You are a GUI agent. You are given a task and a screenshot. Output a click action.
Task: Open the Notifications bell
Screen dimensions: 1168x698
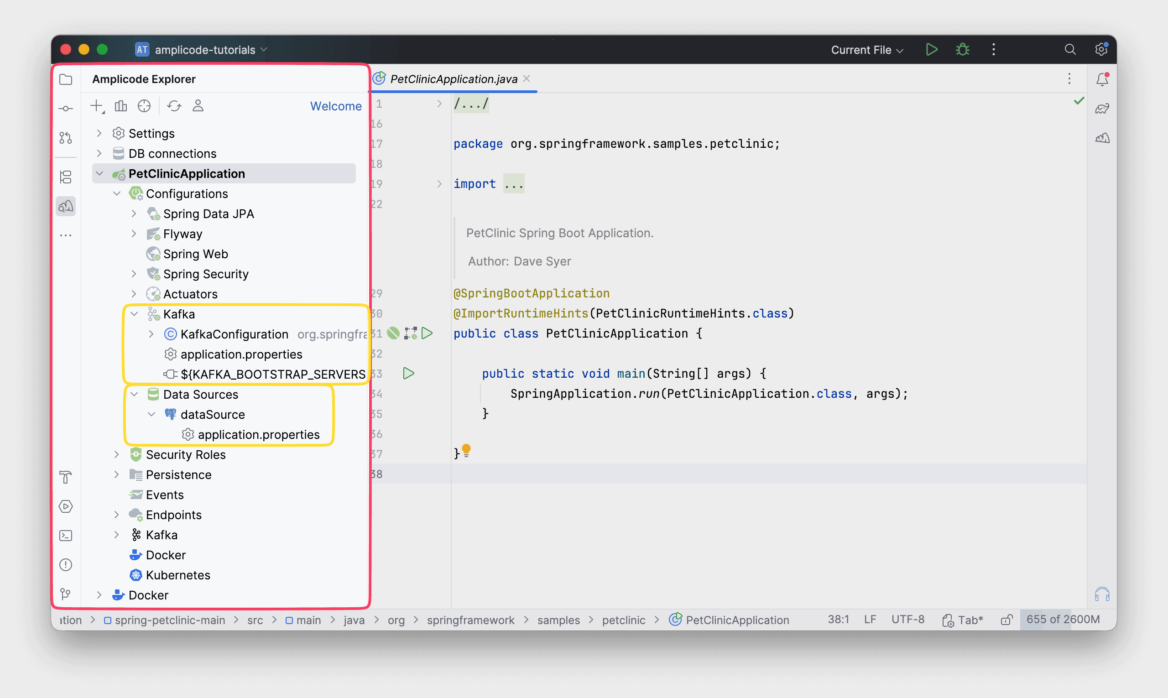coord(1102,79)
